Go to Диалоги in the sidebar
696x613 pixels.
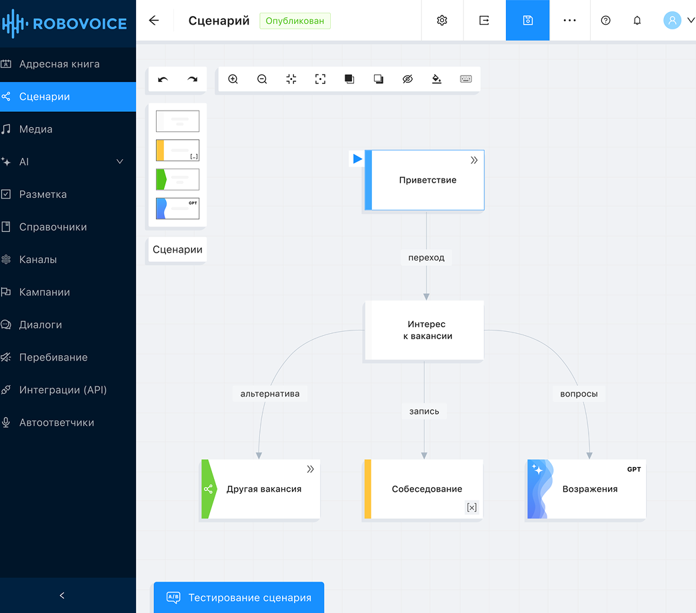tap(41, 325)
